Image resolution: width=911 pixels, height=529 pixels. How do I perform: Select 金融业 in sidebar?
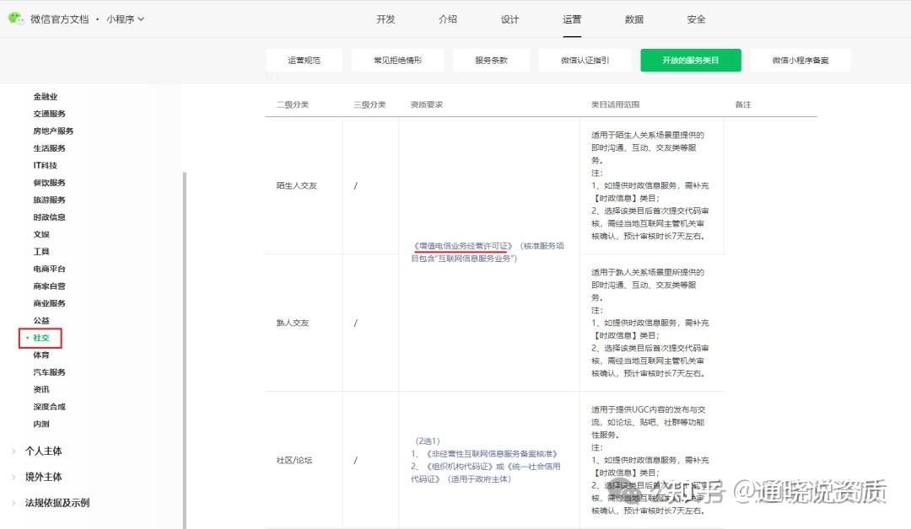click(46, 97)
